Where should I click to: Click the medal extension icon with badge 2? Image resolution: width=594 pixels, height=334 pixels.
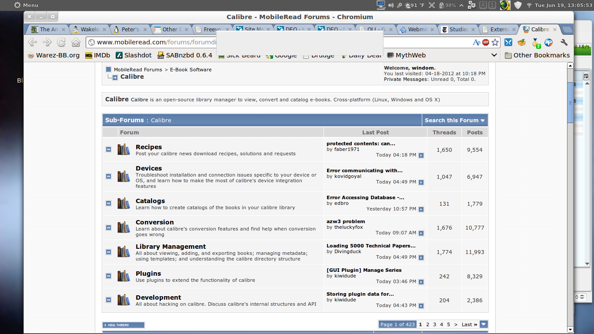[x=536, y=43]
